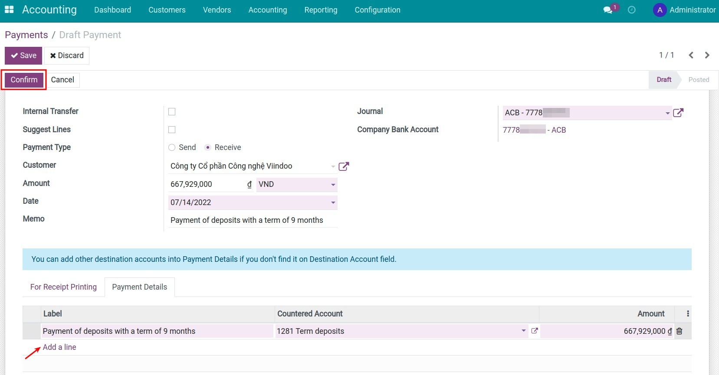Sort by the Amount column header

(607, 314)
